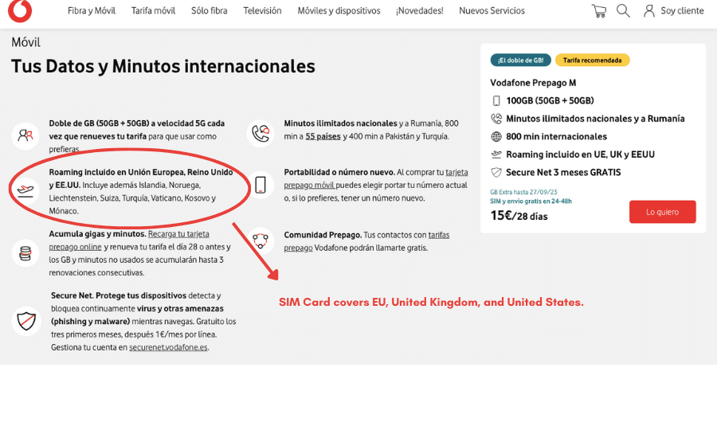This screenshot has height=446, width=717.
Task: Click the call icon next to Rumanía plan line
Action: point(496,119)
